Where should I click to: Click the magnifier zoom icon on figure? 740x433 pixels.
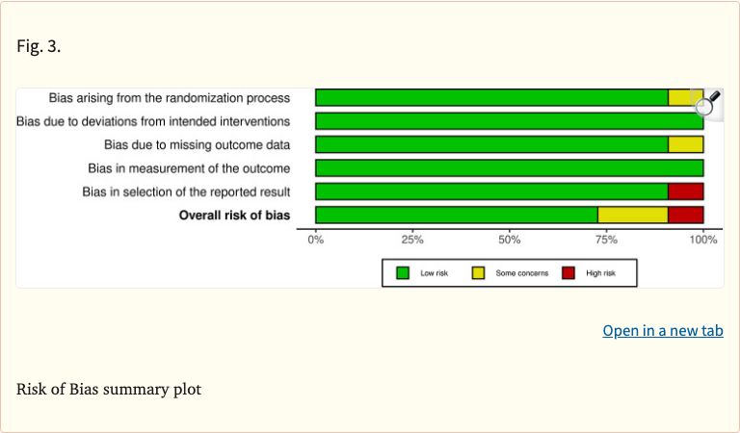pos(709,103)
